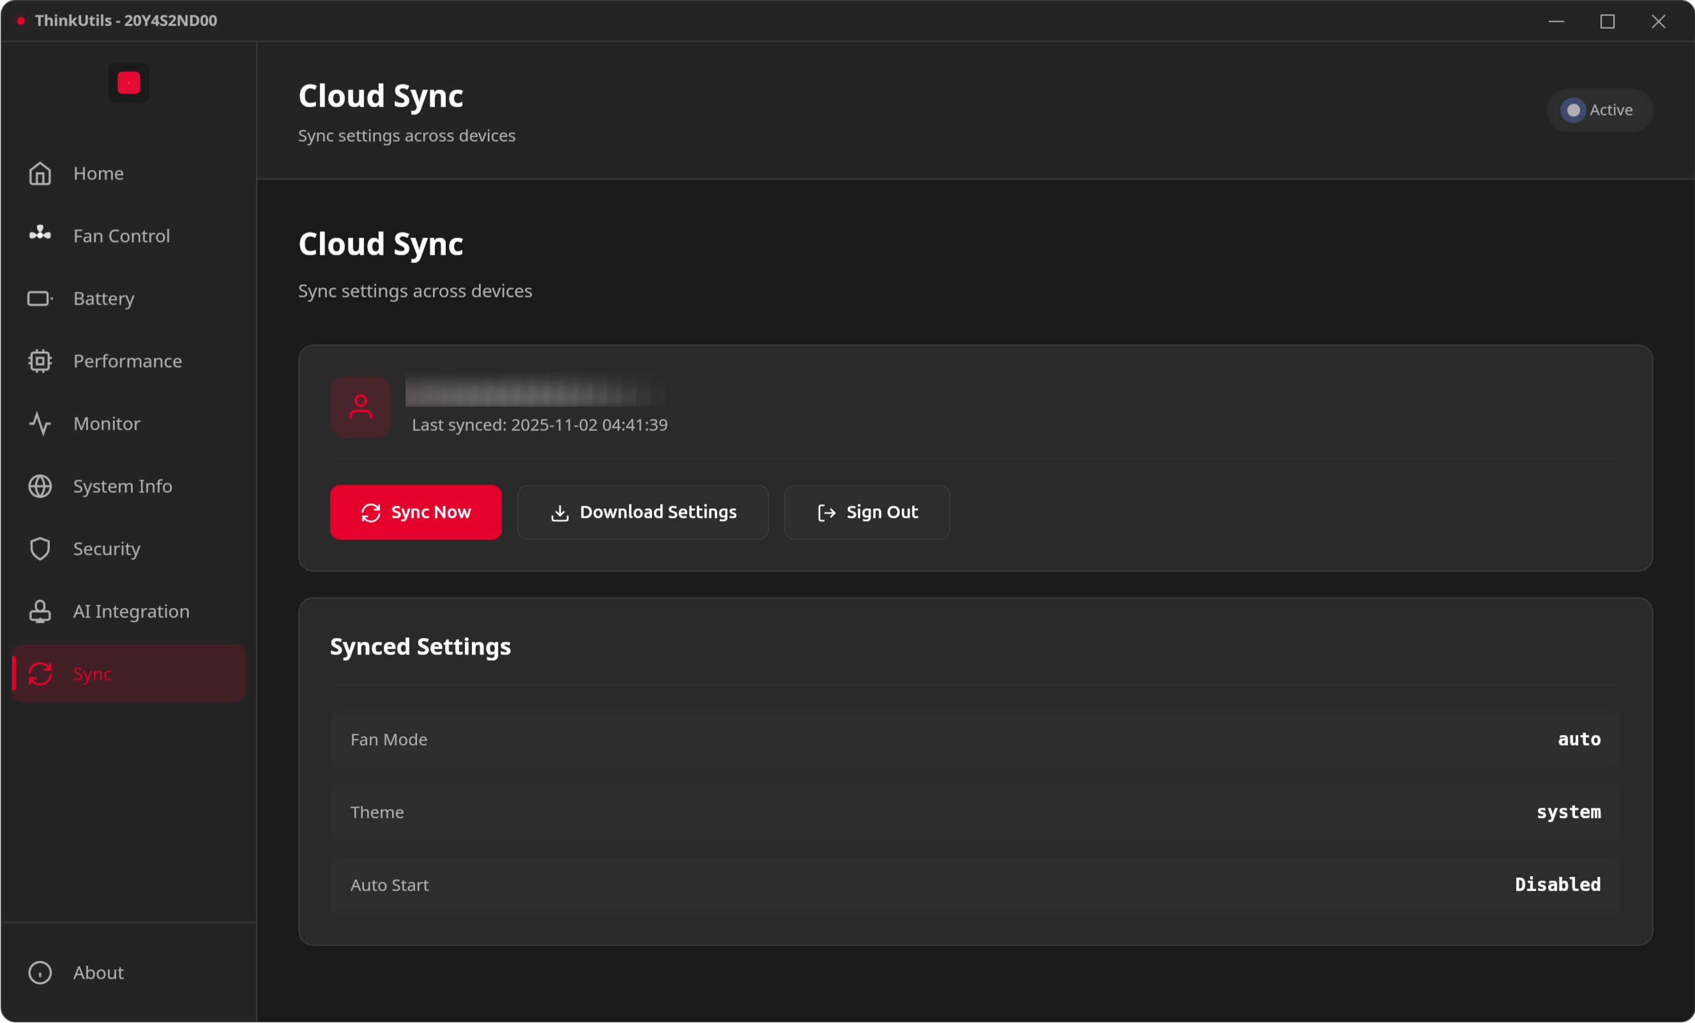The width and height of the screenshot is (1695, 1023).
Task: Click the Auto Start Disabled value
Action: coord(1557,884)
